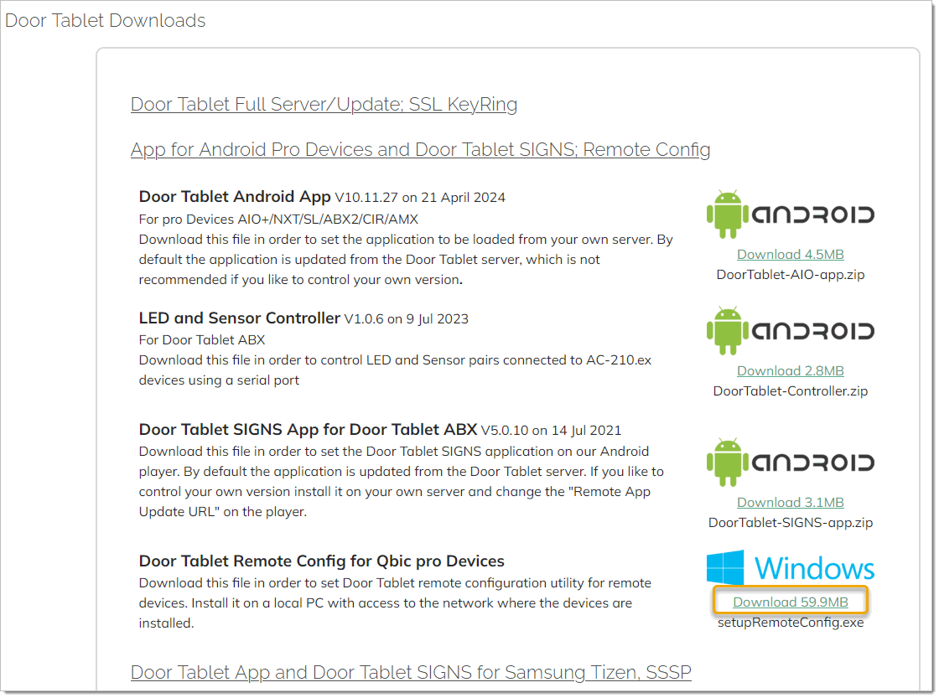Download the 59.9MB Remote Config installer
The width and height of the screenshot is (939, 698).
click(x=790, y=602)
